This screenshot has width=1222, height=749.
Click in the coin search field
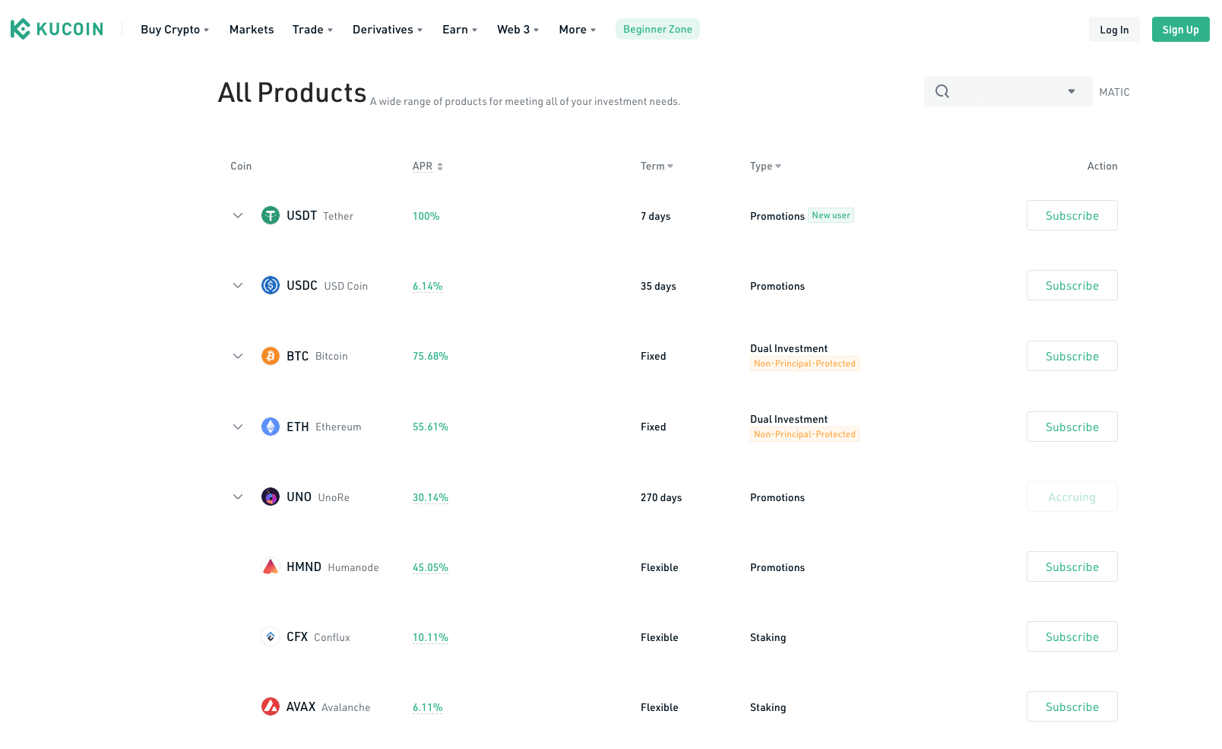click(x=1008, y=91)
